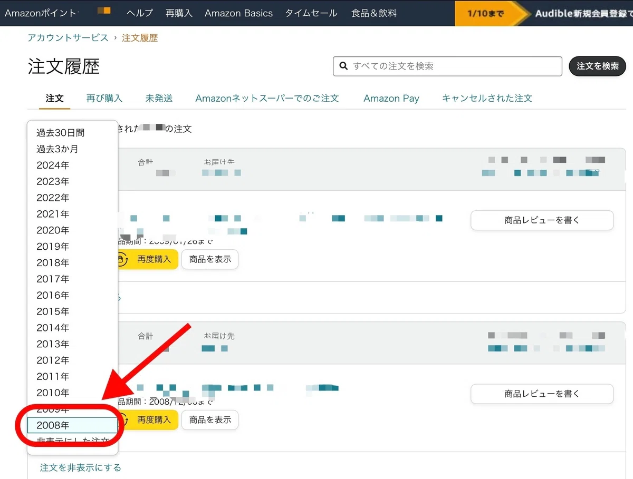
Task: Open the キャンセルされた注文 tab
Action: (x=487, y=98)
